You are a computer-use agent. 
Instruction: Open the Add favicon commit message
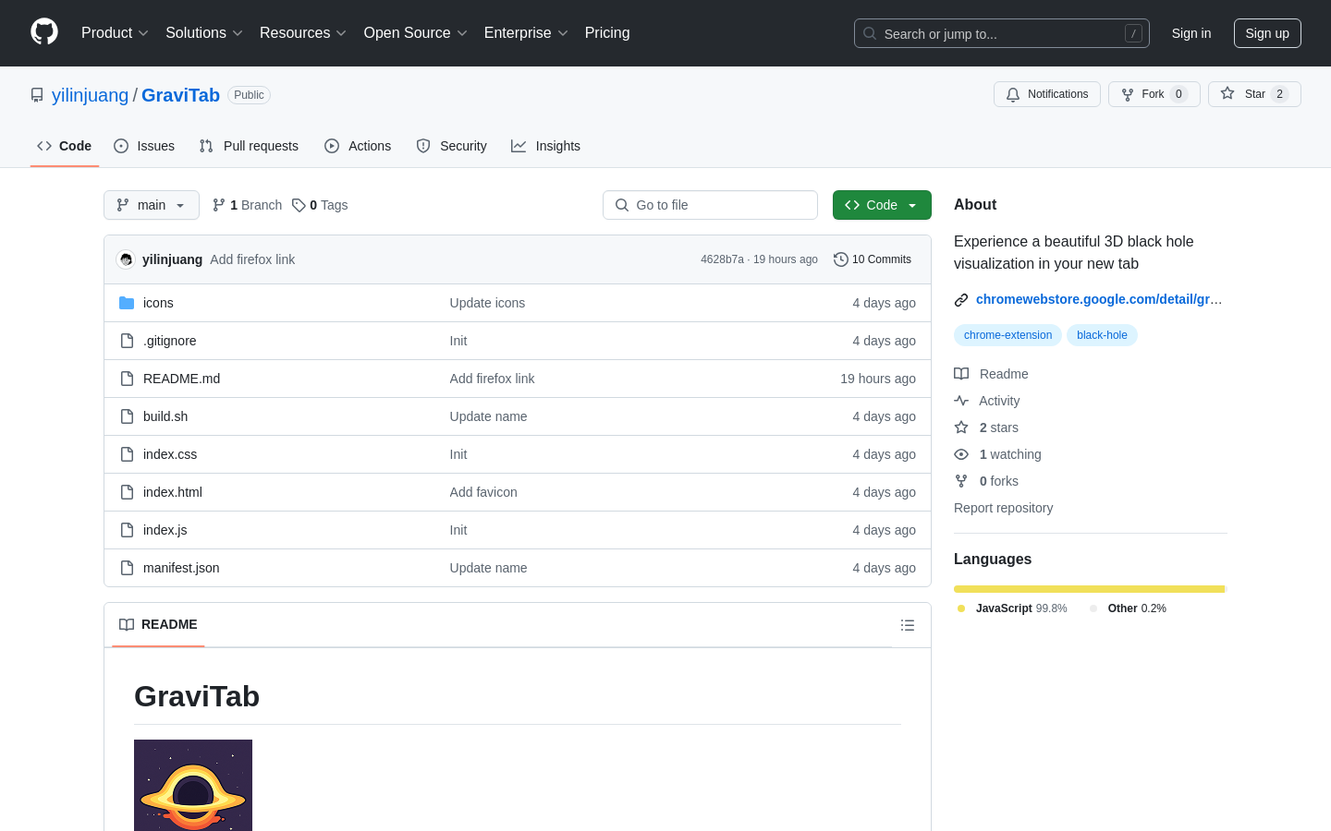[x=483, y=492]
